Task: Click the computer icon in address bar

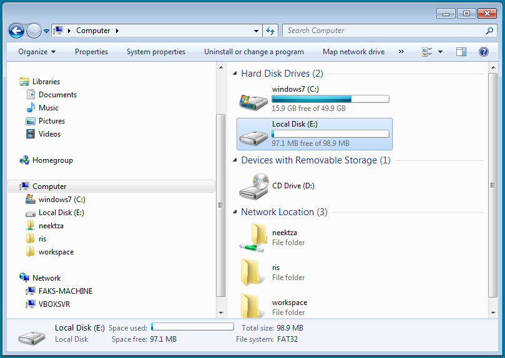Action: click(x=58, y=31)
